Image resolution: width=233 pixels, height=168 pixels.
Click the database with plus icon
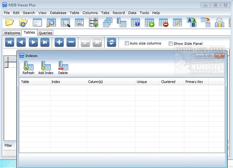(x=94, y=22)
